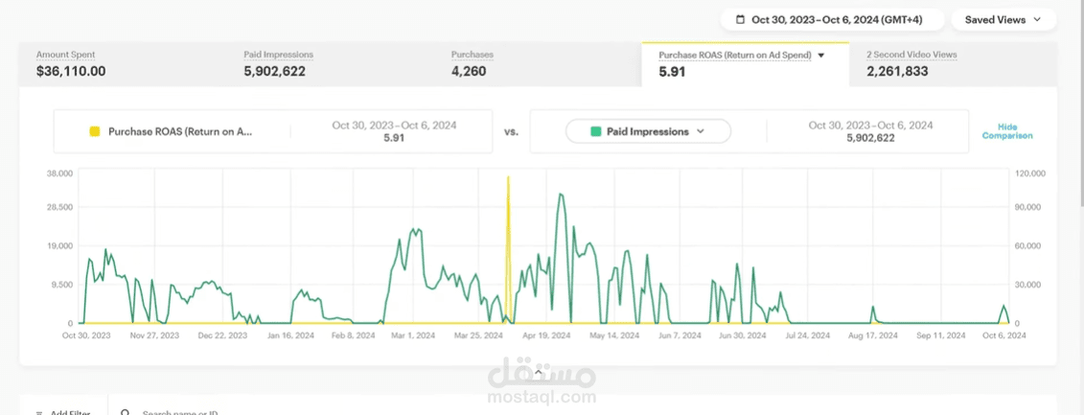This screenshot has width=1084, height=415.
Task: Select the Purchase ROAS metric tab
Action: pyautogui.click(x=746, y=63)
